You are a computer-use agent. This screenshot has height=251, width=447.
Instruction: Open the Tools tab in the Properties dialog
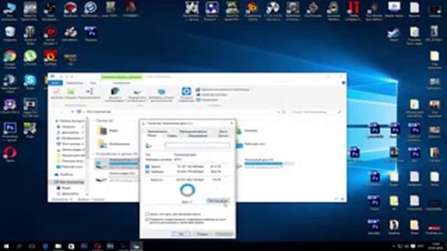coord(172,136)
